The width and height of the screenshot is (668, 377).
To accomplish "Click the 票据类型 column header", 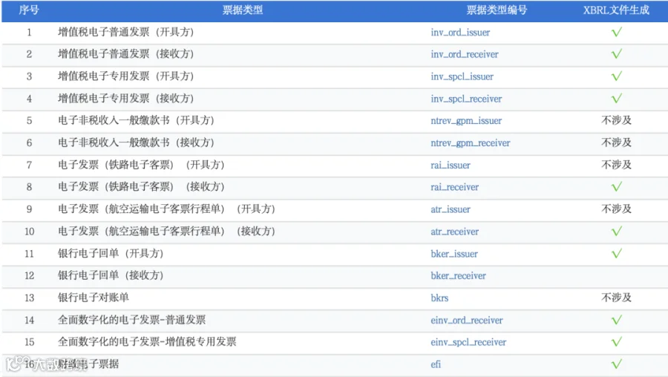I will [243, 10].
